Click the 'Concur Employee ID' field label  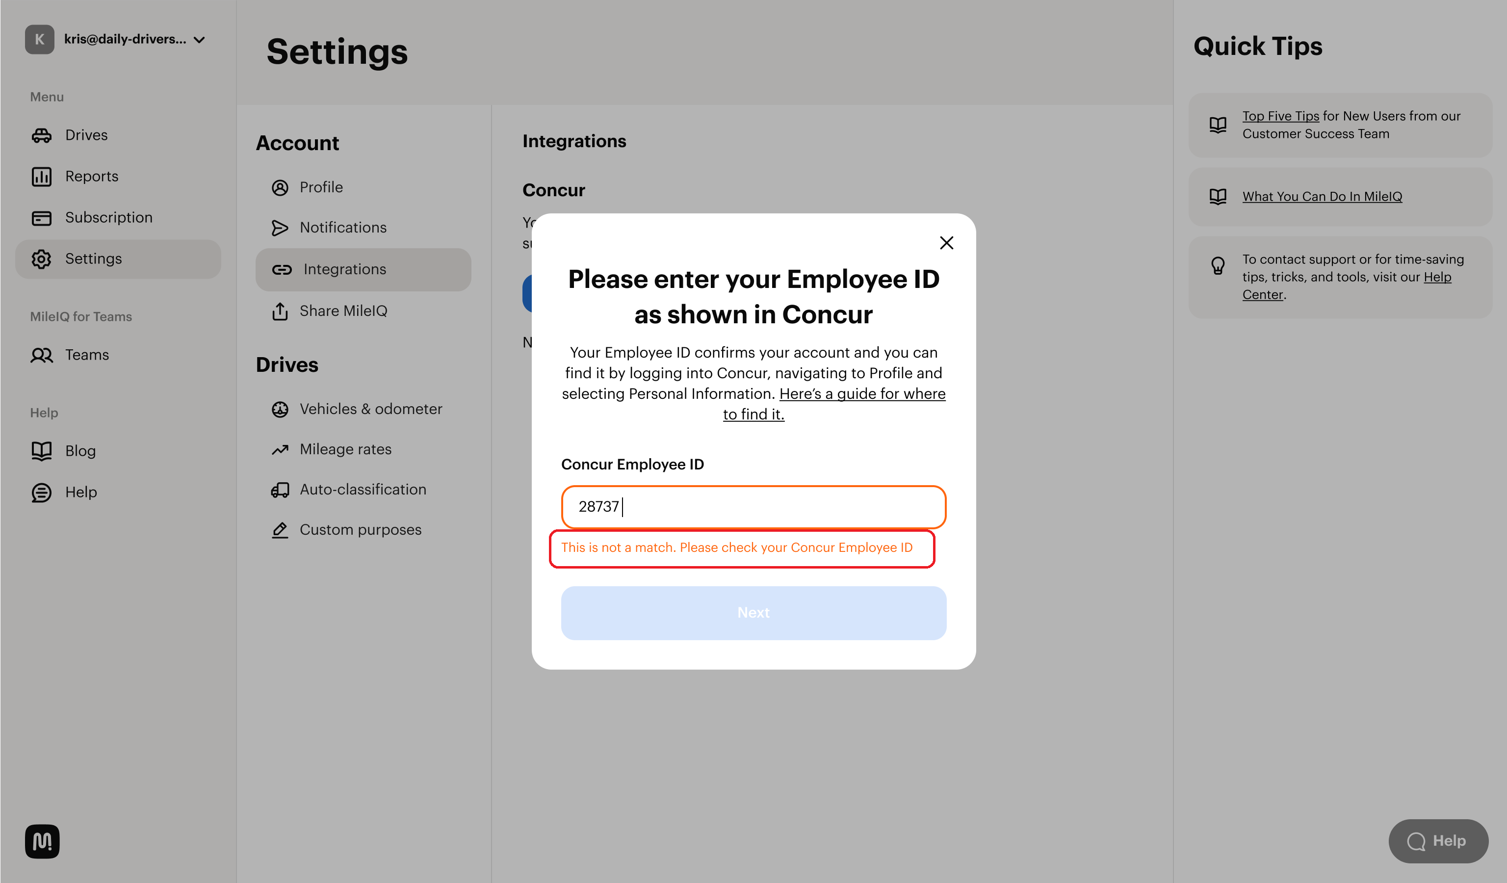[632, 465]
